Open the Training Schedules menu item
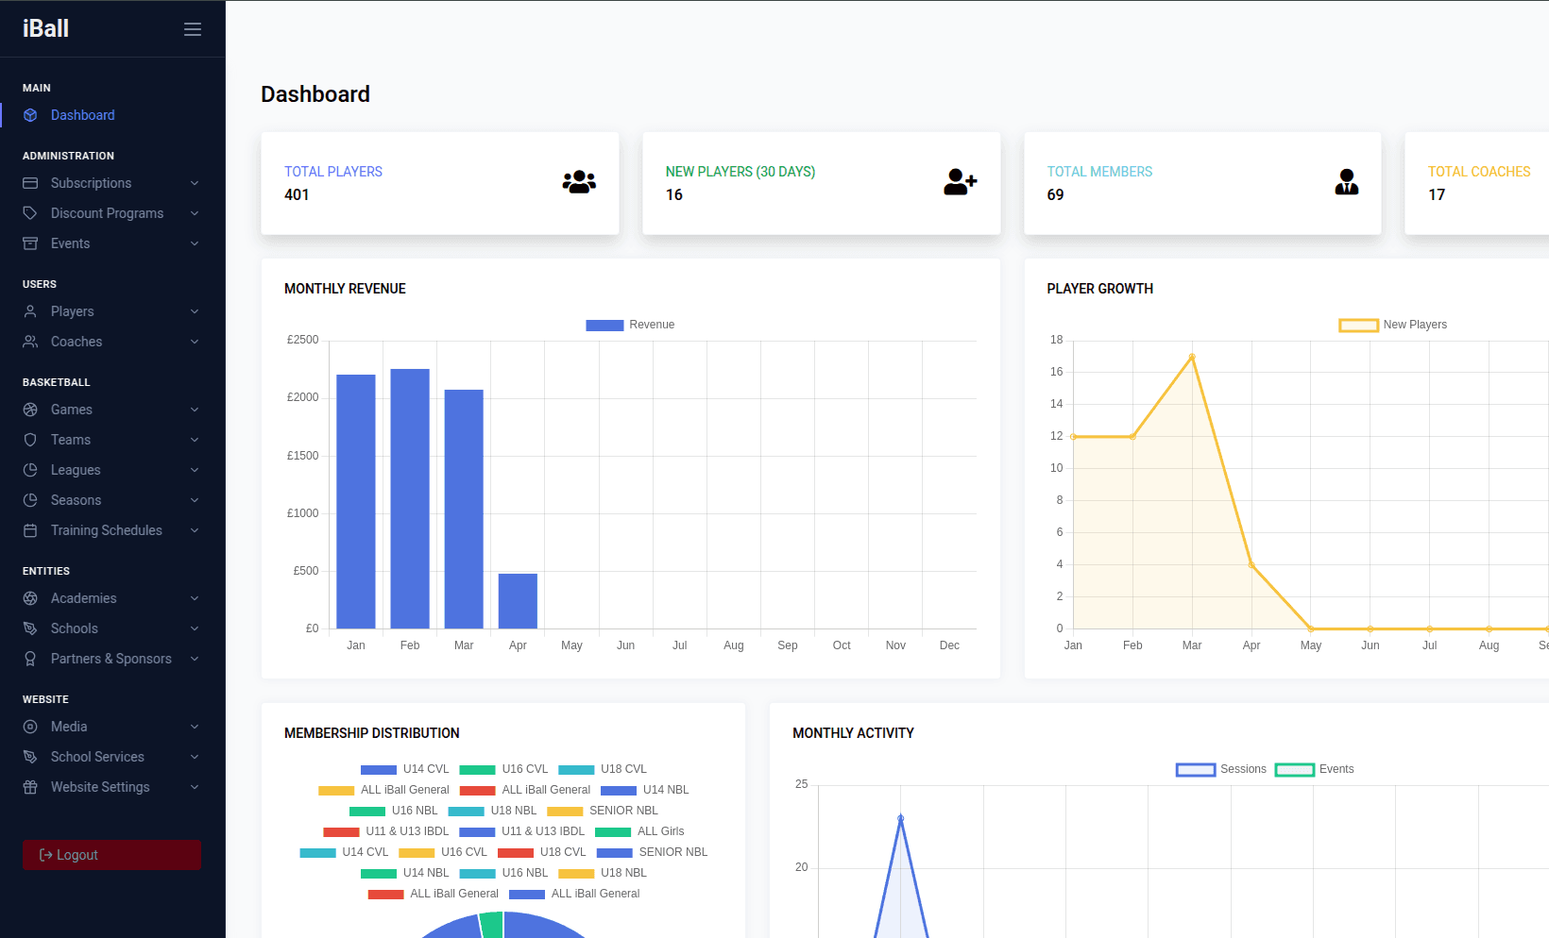 112,530
